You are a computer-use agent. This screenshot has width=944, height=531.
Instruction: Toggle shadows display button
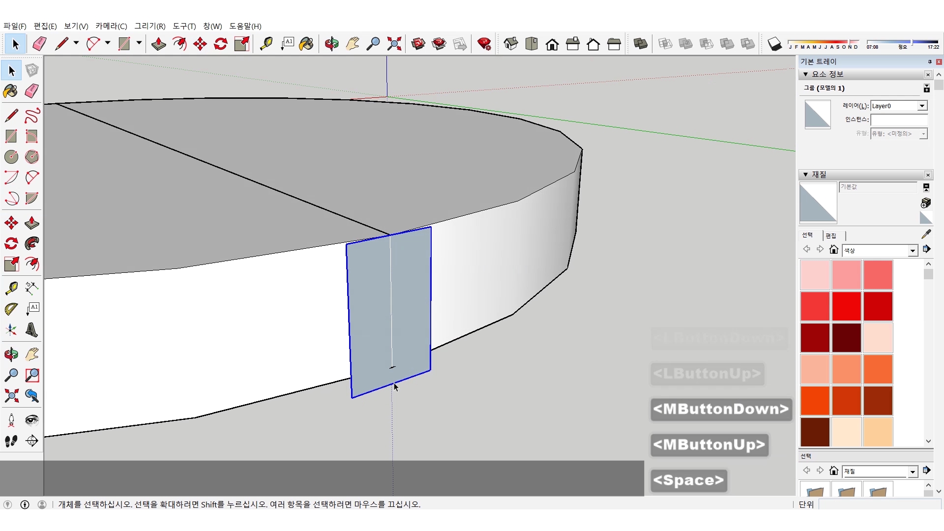coord(774,44)
